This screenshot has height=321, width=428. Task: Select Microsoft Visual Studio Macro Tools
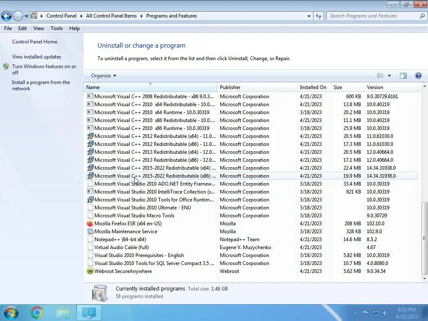[x=251, y=215]
